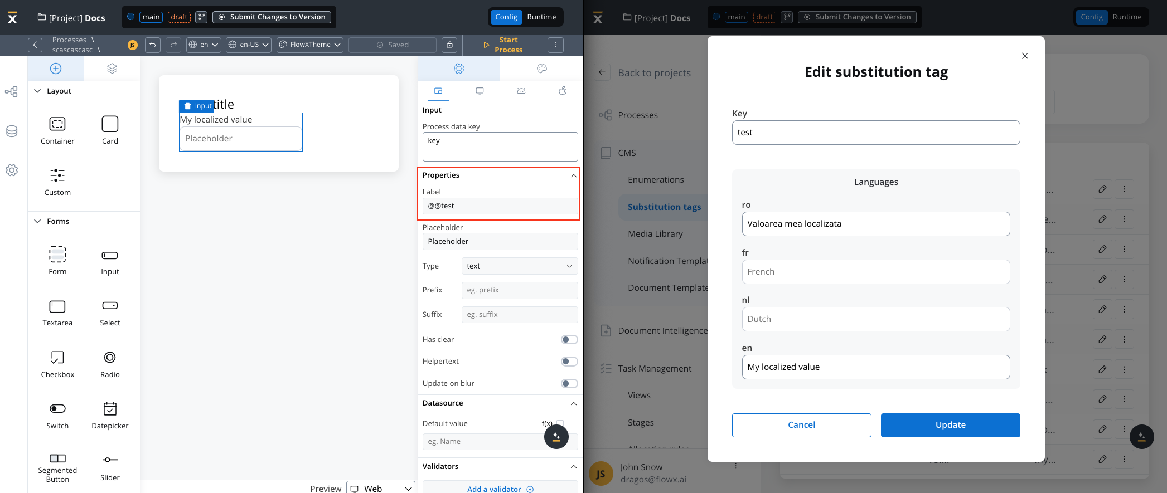Click the Suffix input field
Screen dimensions: 1167x493
click(520, 315)
